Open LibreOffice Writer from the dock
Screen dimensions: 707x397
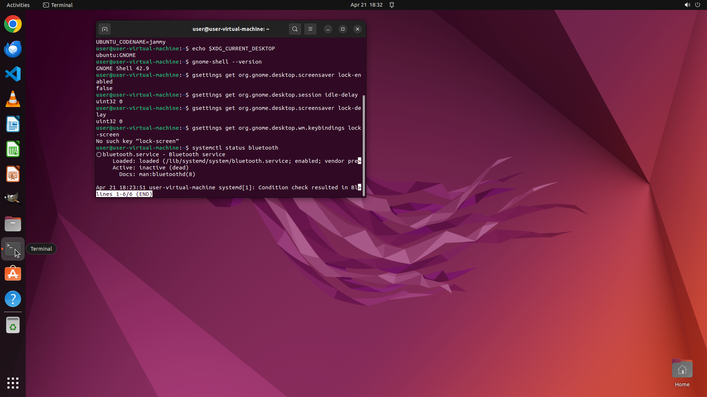coord(13,124)
